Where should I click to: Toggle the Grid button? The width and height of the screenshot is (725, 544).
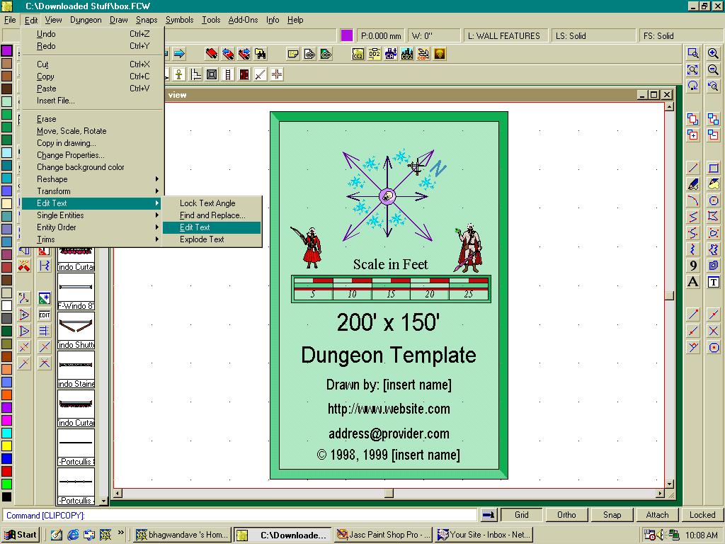point(522,515)
